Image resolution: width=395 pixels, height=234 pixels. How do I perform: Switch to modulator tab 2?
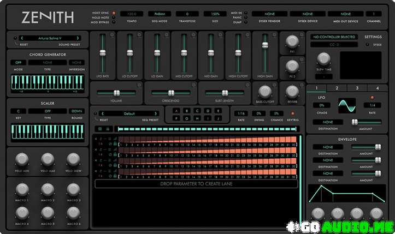(x=336, y=88)
